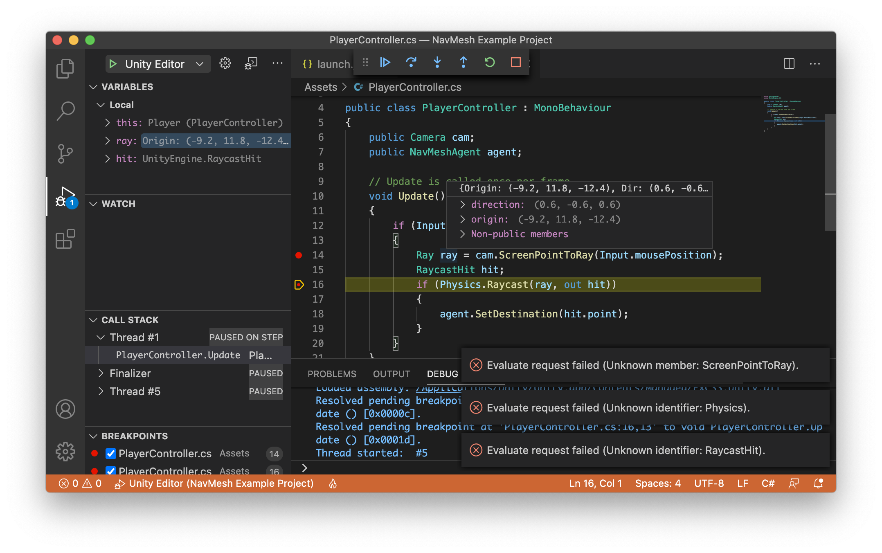
Task: Split the editor with the layout icon
Action: pos(789,63)
